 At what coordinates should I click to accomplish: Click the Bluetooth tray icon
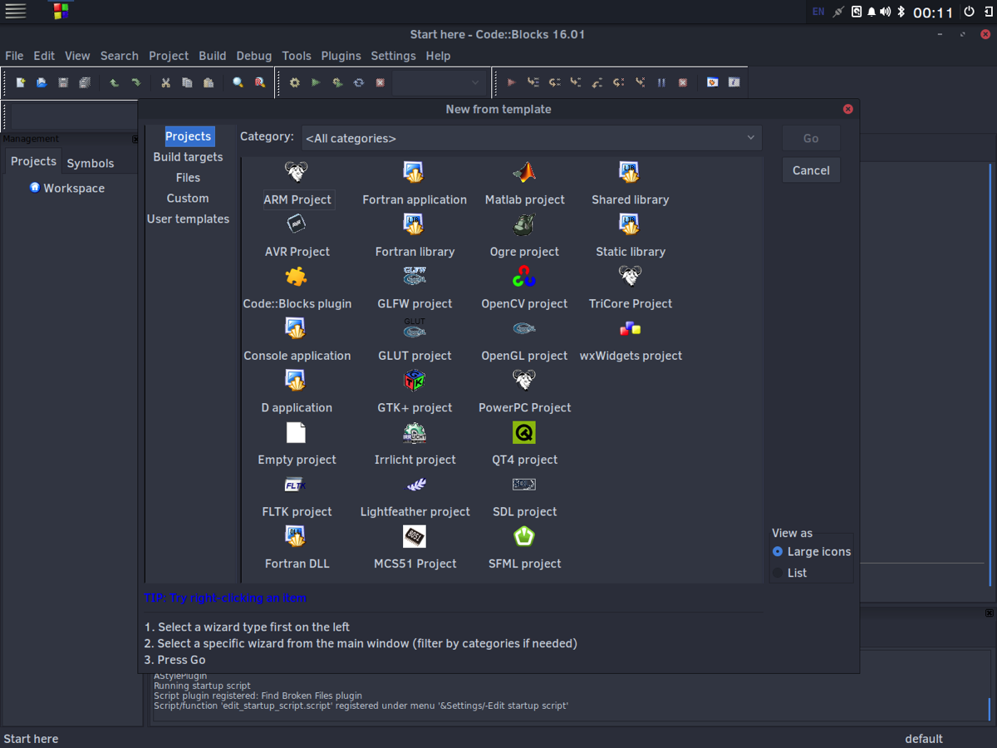click(901, 12)
